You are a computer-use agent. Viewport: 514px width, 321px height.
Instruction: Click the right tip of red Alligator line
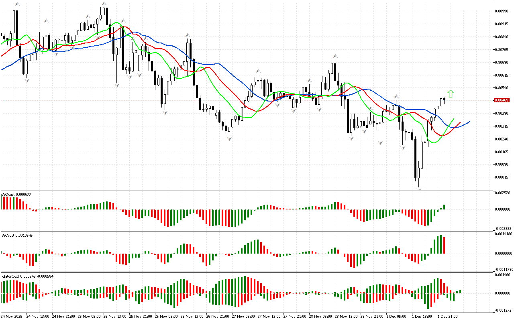click(x=460, y=122)
